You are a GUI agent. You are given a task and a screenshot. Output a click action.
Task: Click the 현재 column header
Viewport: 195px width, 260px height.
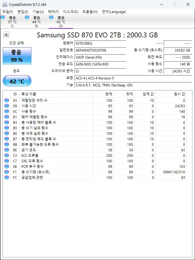click(104, 94)
